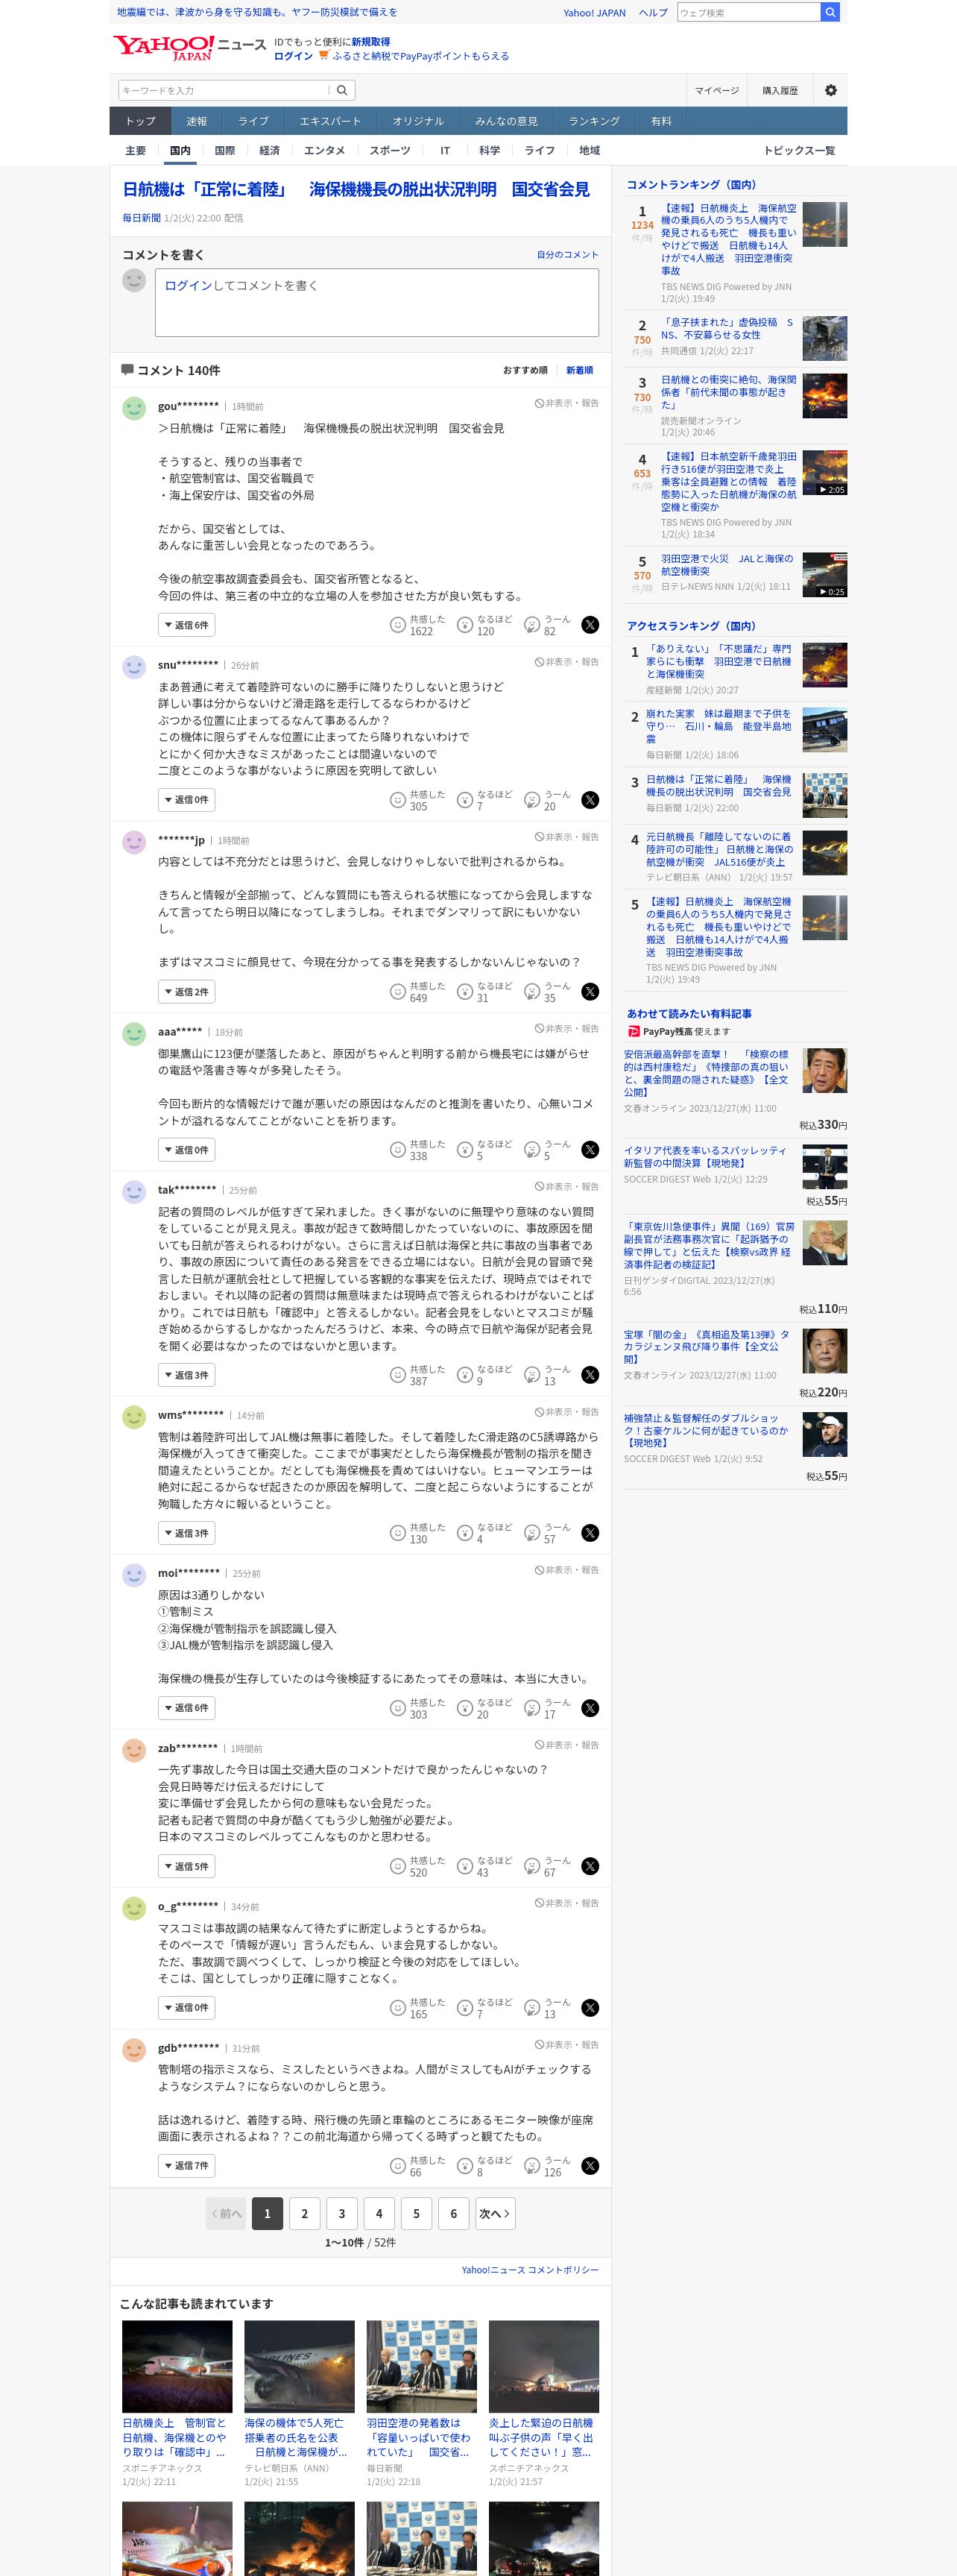This screenshot has width=957, height=2576.
Task: Open トピックス一覧 link
Action: [x=799, y=150]
